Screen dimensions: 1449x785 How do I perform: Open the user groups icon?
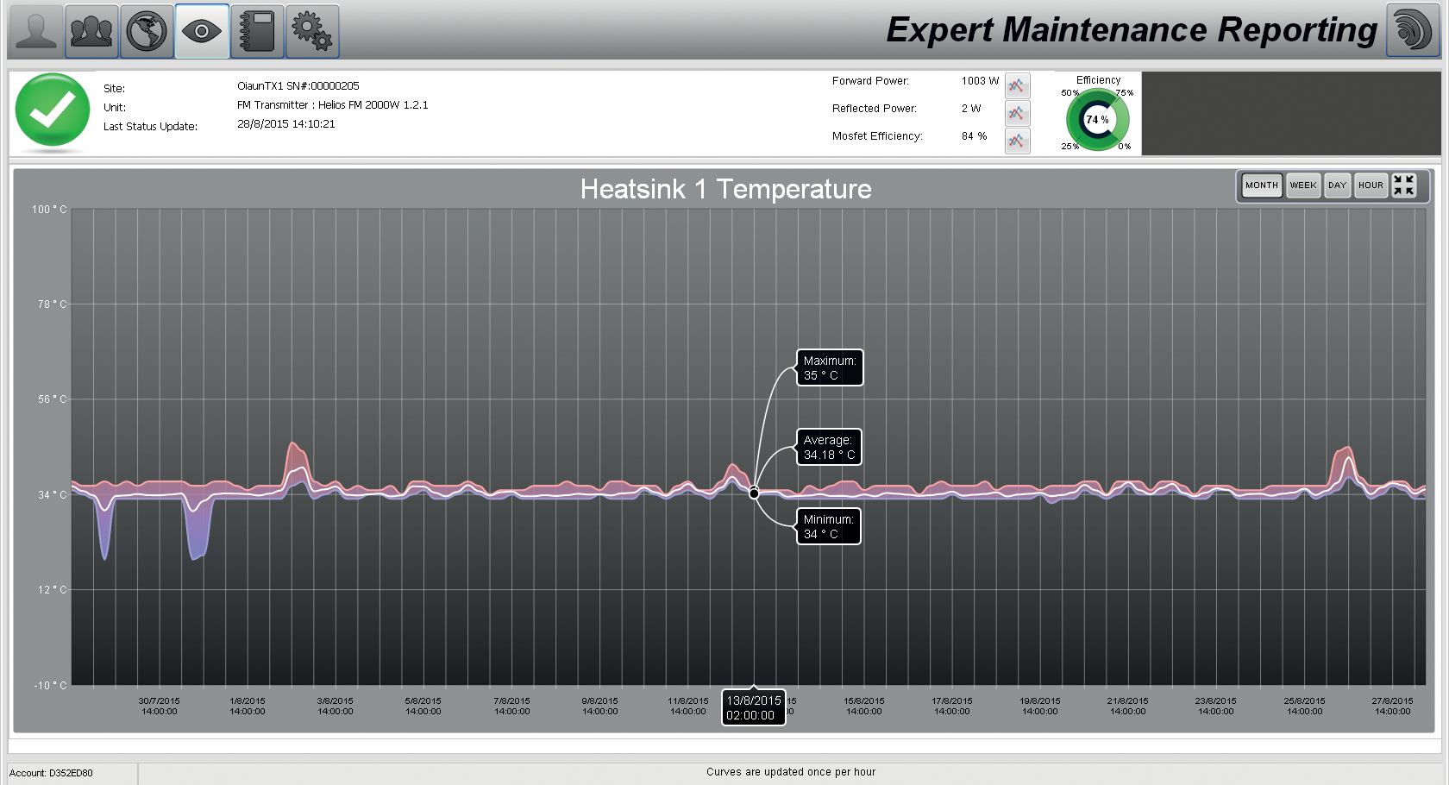(91, 31)
